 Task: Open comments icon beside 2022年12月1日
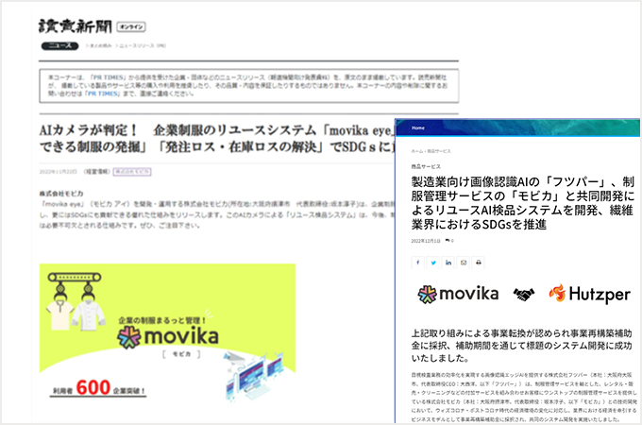tap(449, 241)
